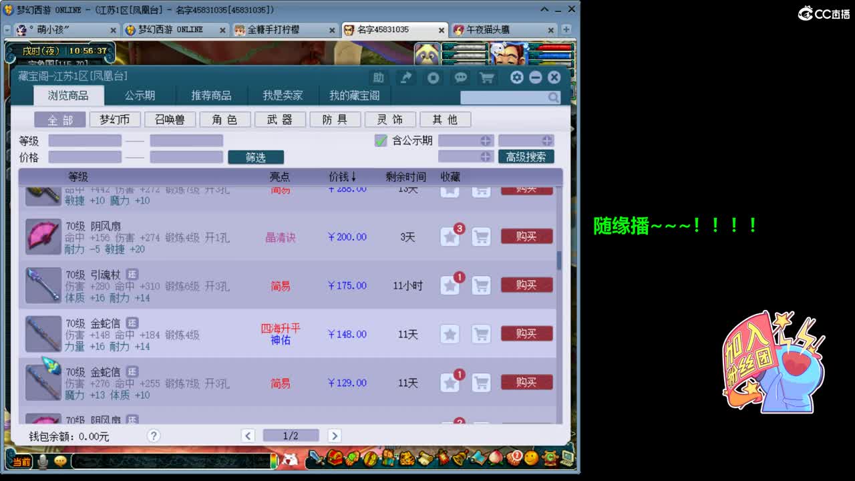Open the chat message icon in header
Image resolution: width=855 pixels, height=481 pixels.
461,77
